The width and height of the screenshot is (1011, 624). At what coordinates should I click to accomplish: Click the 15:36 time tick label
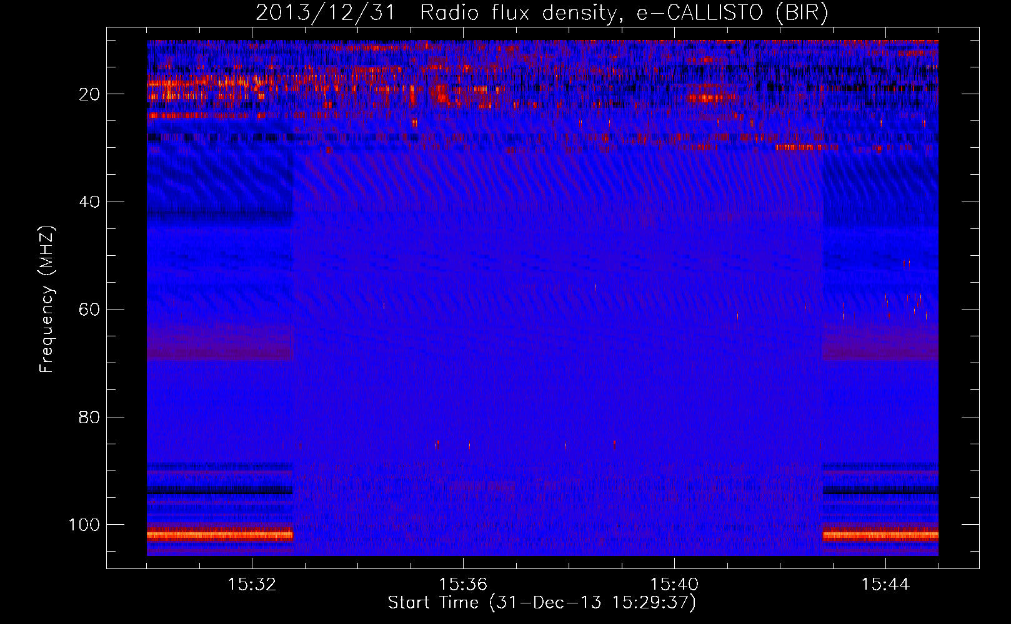point(463,585)
